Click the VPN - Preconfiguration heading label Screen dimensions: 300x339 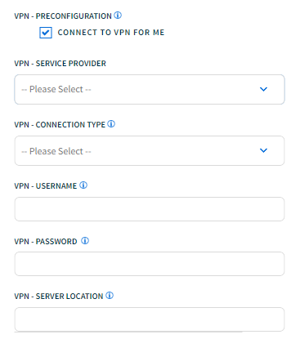point(63,16)
